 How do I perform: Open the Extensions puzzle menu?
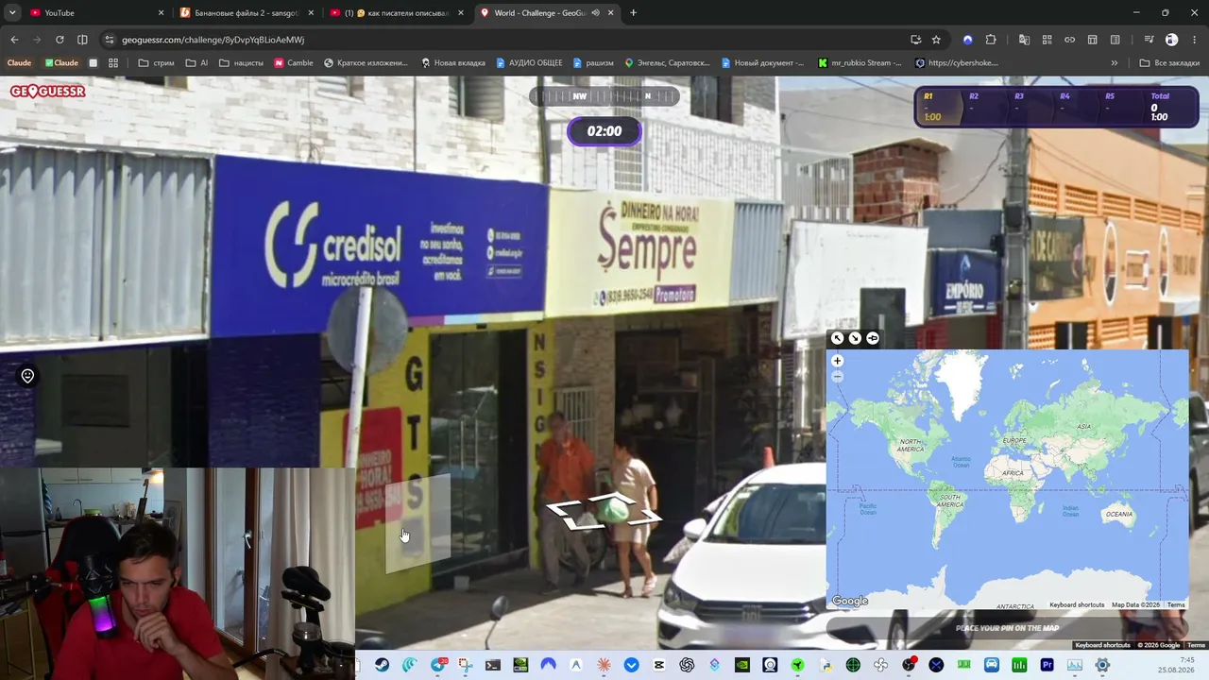[x=991, y=40]
